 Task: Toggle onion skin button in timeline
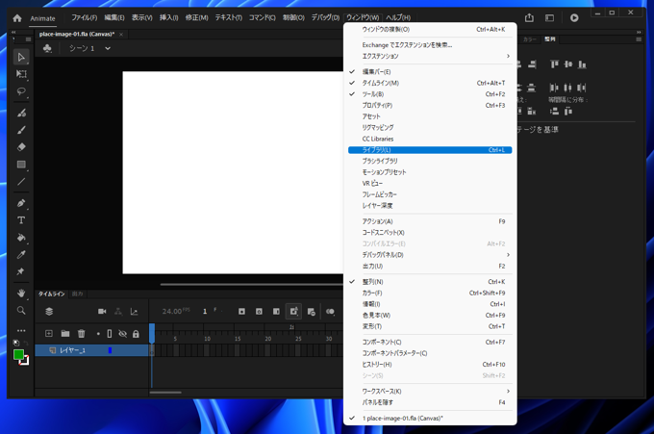330,312
